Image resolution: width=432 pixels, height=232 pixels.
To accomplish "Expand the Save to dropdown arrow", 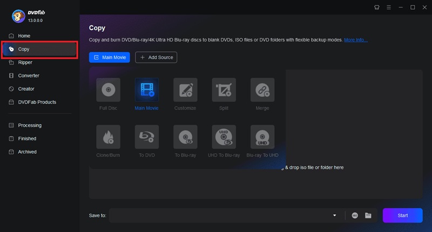I will 334,215.
